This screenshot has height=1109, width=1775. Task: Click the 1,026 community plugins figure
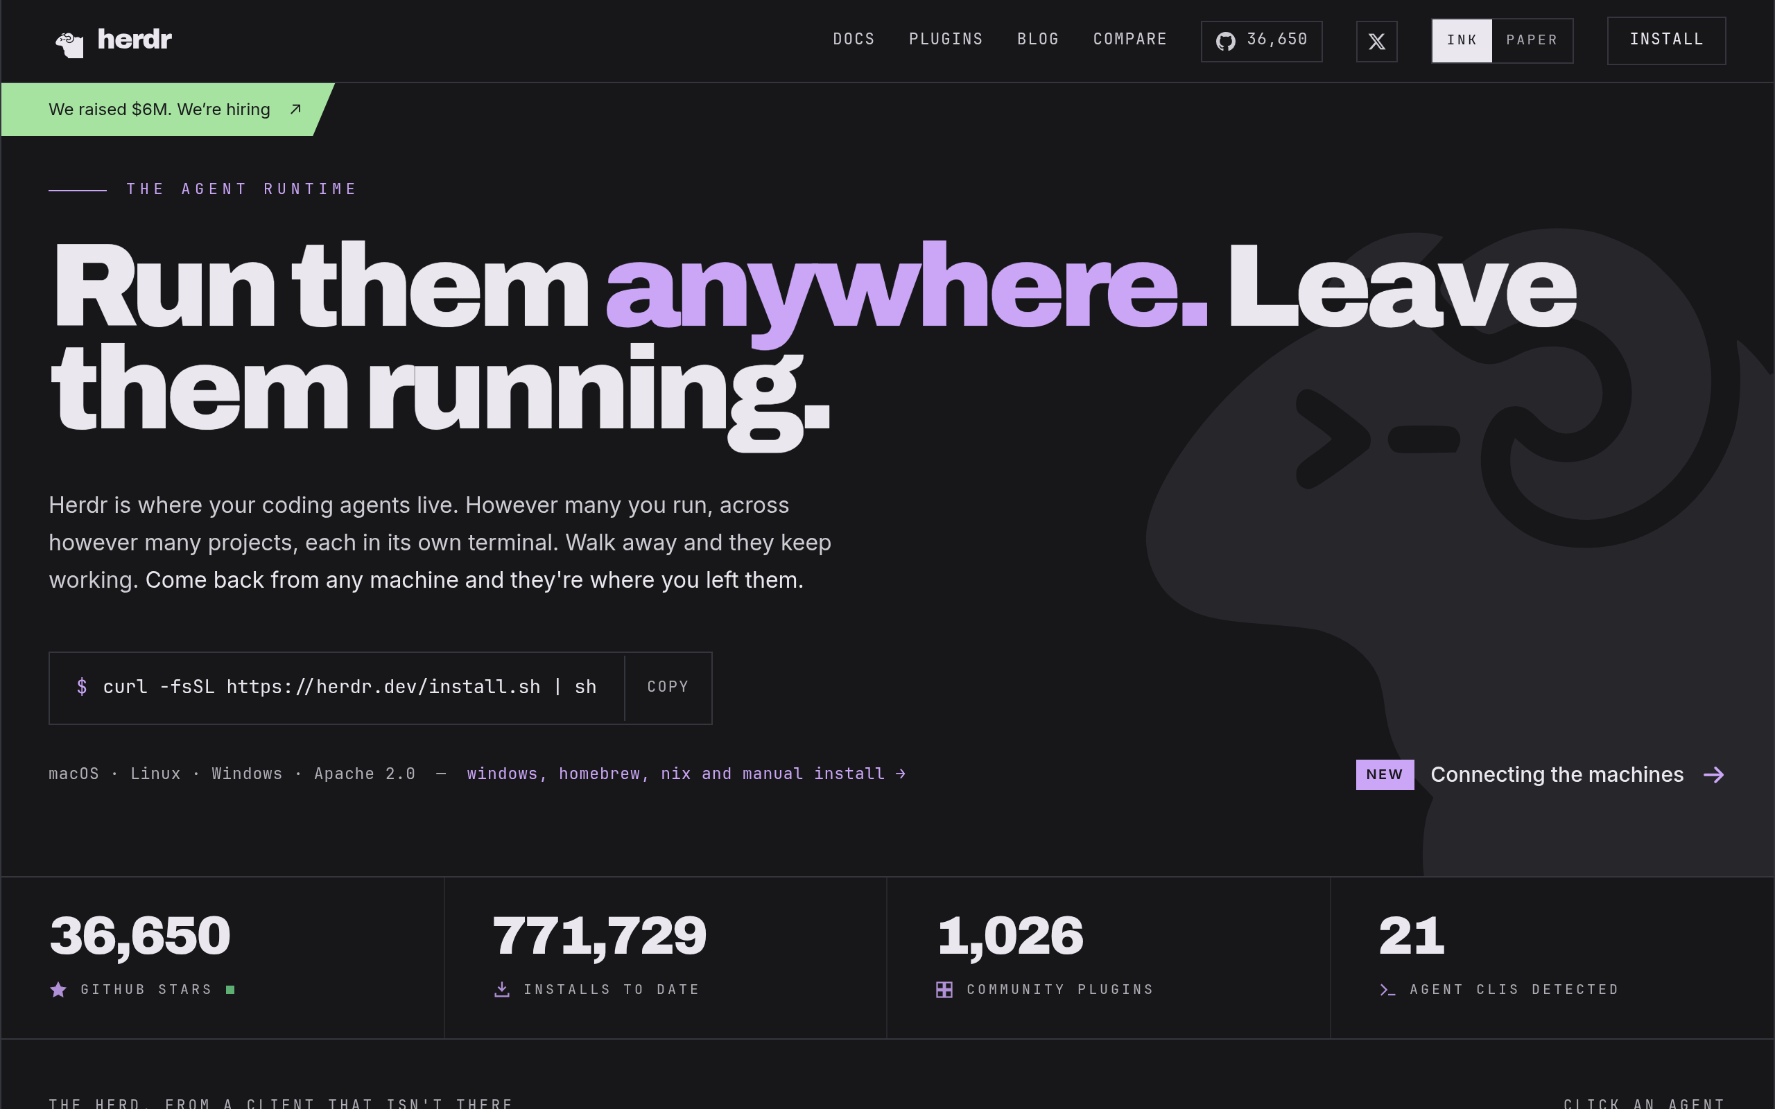tap(1010, 936)
